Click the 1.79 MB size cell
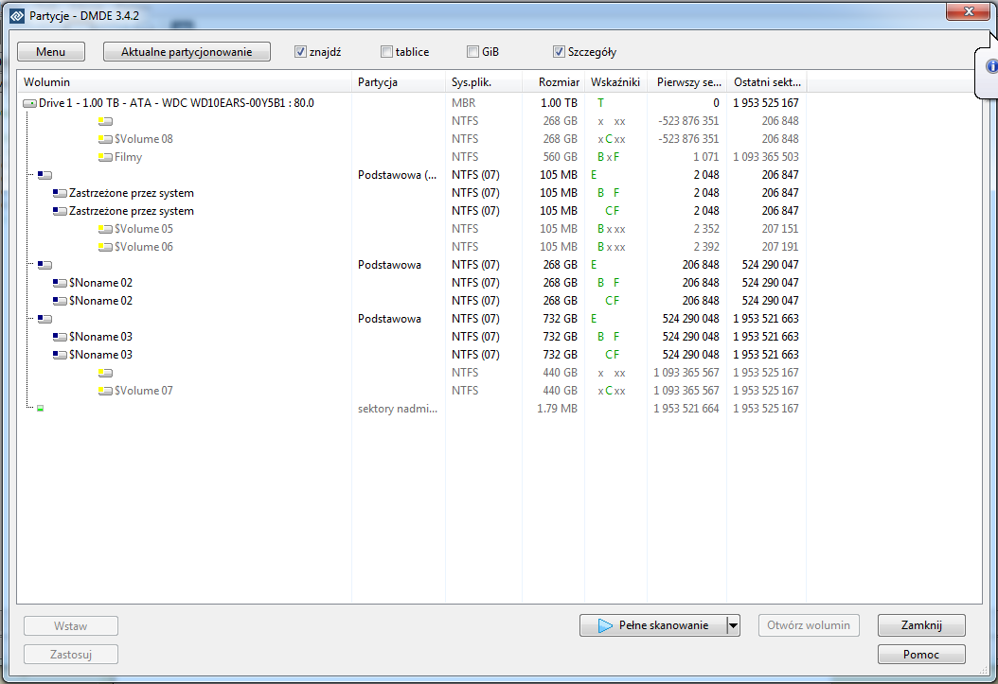This screenshot has height=684, width=998. point(557,409)
